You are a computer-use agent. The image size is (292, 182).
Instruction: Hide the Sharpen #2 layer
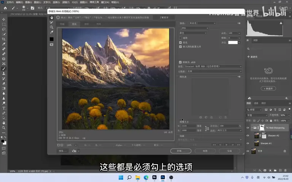tap(248, 136)
